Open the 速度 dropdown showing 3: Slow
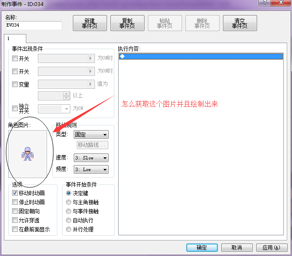 point(91,158)
